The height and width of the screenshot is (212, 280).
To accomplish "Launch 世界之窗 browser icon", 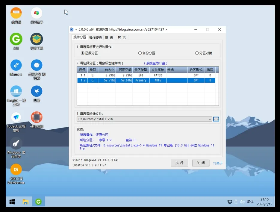I will coord(37,65).
